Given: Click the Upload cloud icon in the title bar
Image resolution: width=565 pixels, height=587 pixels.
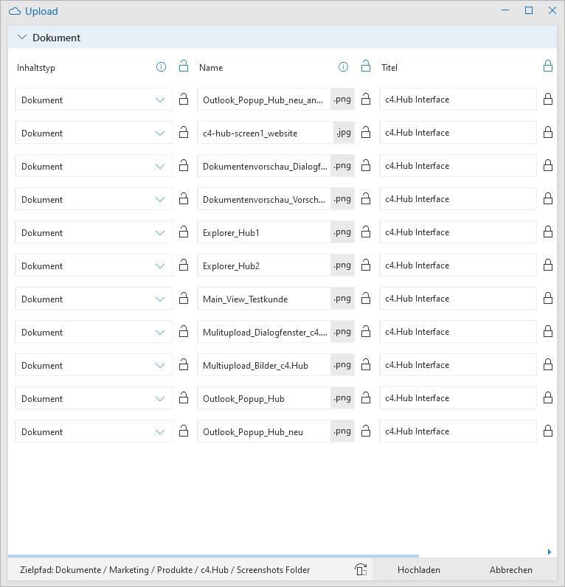Looking at the screenshot, I should [x=15, y=12].
